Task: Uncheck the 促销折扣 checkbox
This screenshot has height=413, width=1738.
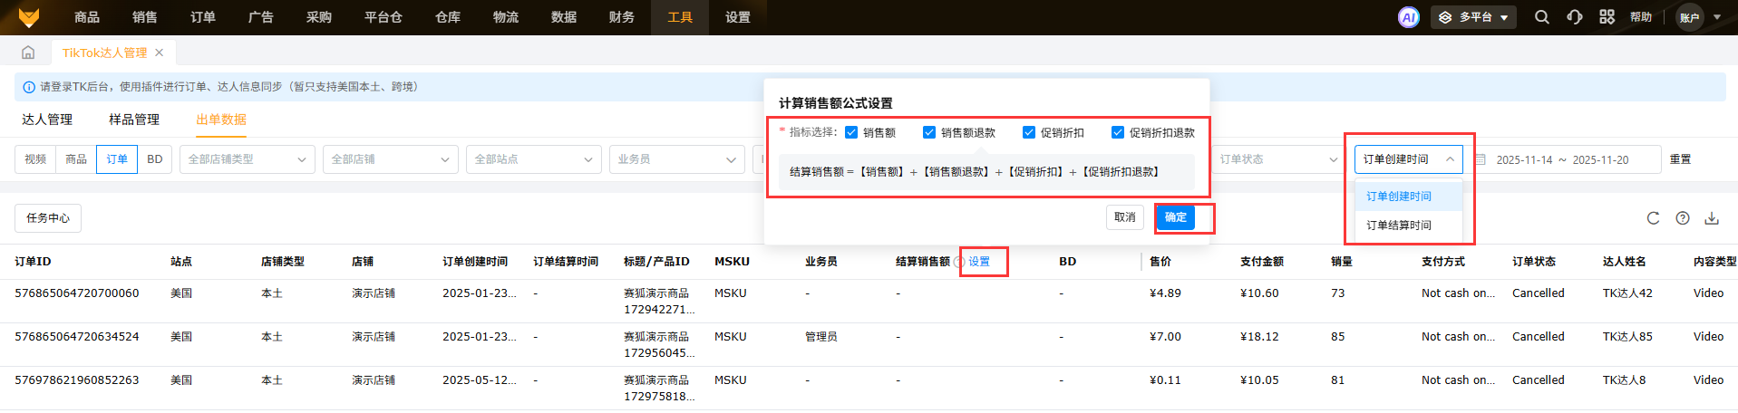Action: coord(1029,132)
